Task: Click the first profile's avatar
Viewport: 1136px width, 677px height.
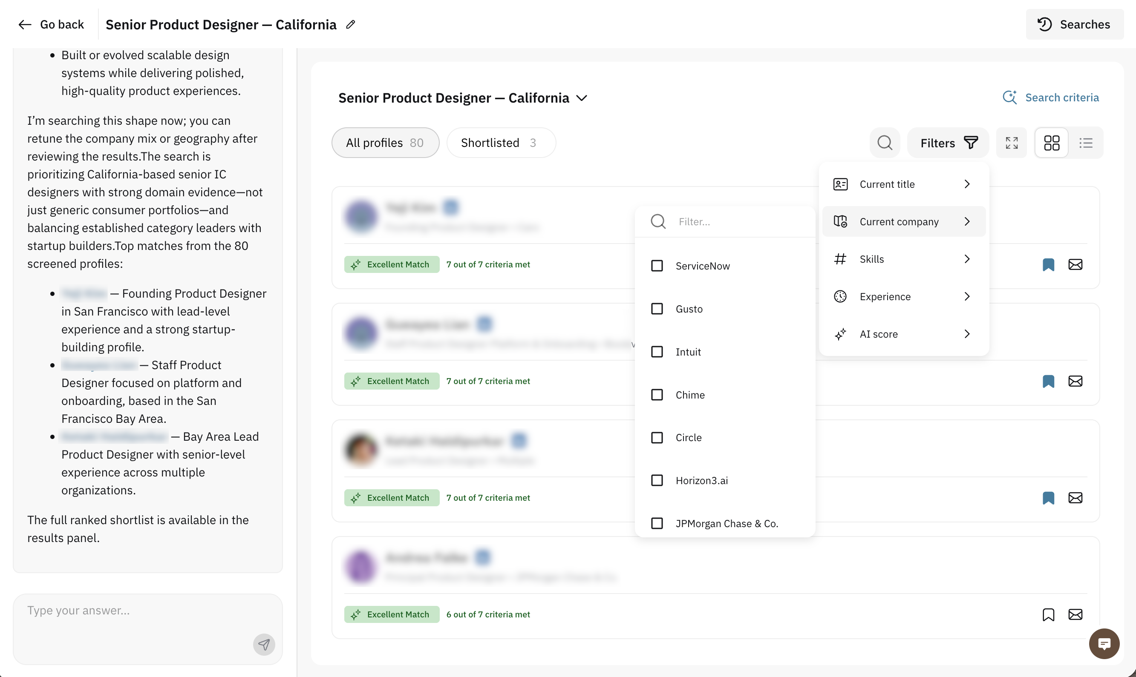Action: 361,216
